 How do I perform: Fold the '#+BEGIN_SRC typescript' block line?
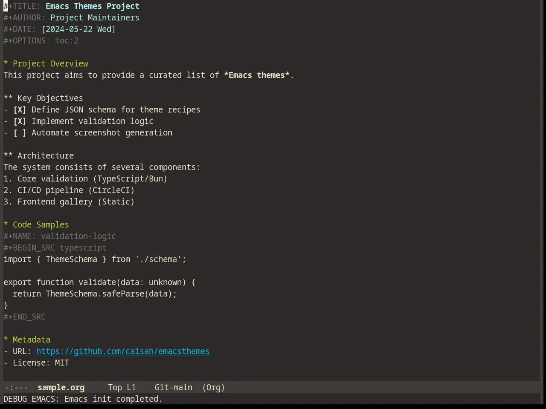point(55,248)
